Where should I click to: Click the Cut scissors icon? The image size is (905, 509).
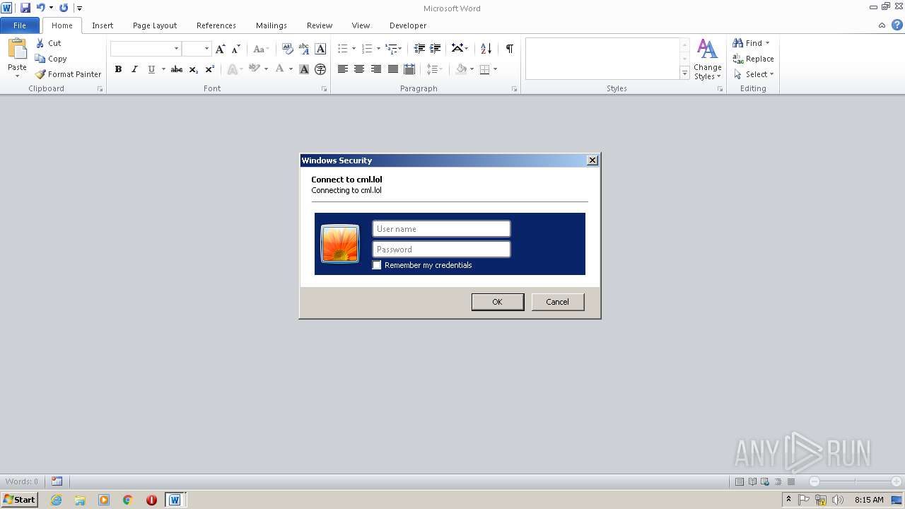coord(40,43)
